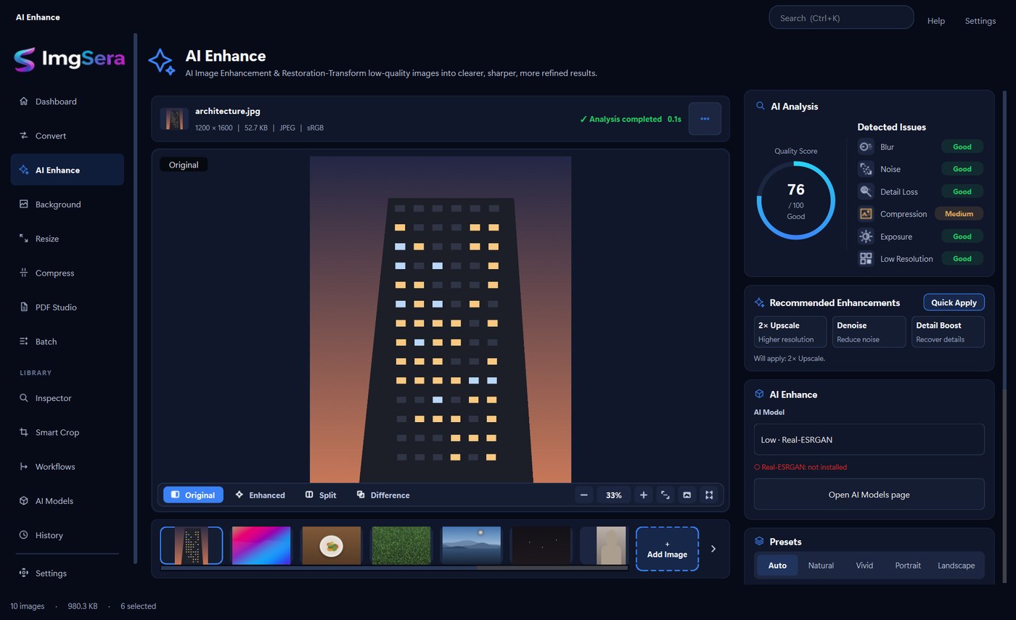This screenshot has width=1016, height=620.
Task: Open the AI Model dropdown Low · Real-ESRGAN
Action: click(869, 439)
